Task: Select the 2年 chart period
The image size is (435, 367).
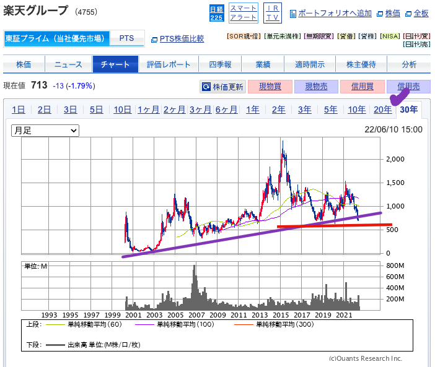Action: [x=278, y=110]
